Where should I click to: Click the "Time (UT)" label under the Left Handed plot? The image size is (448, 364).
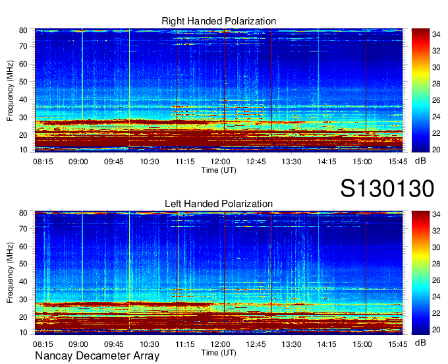pyautogui.click(x=219, y=353)
